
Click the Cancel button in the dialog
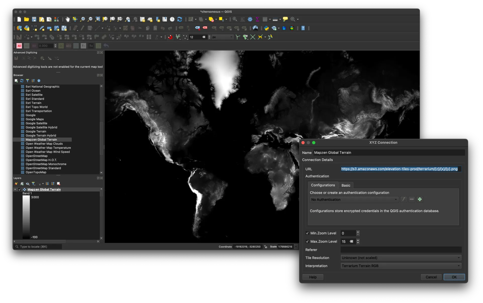click(x=431, y=277)
